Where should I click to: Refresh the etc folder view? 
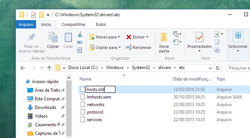(x=217, y=68)
